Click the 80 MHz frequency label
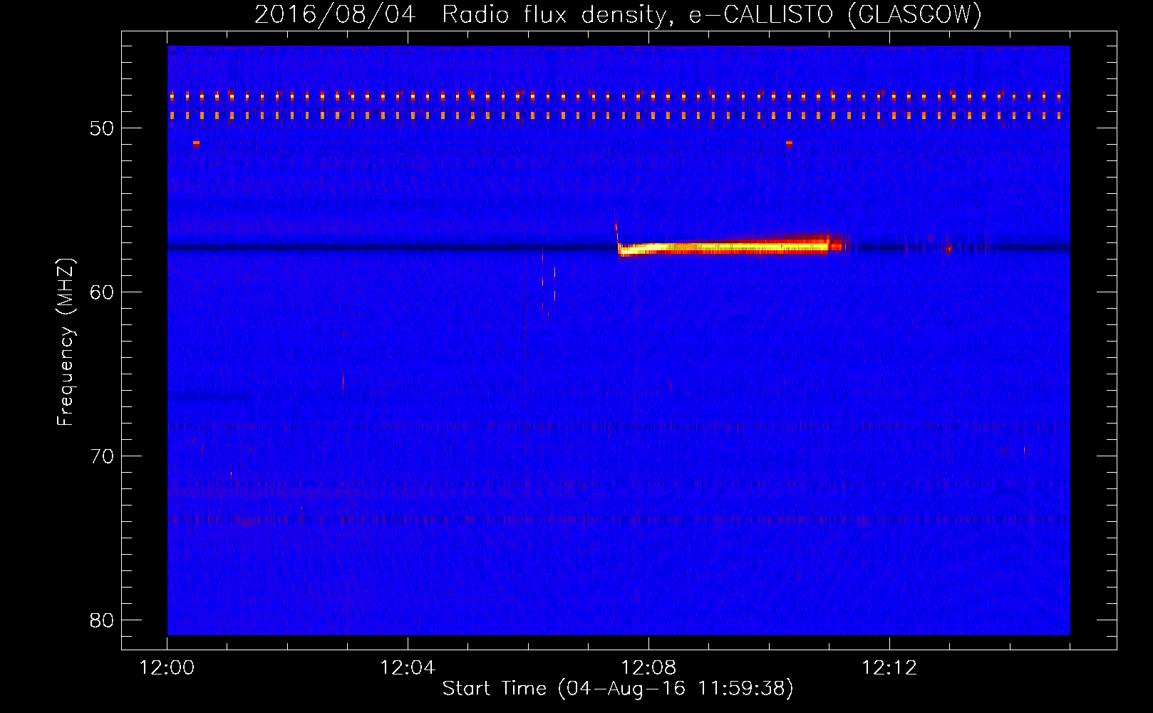The width and height of the screenshot is (1153, 713). 102,620
